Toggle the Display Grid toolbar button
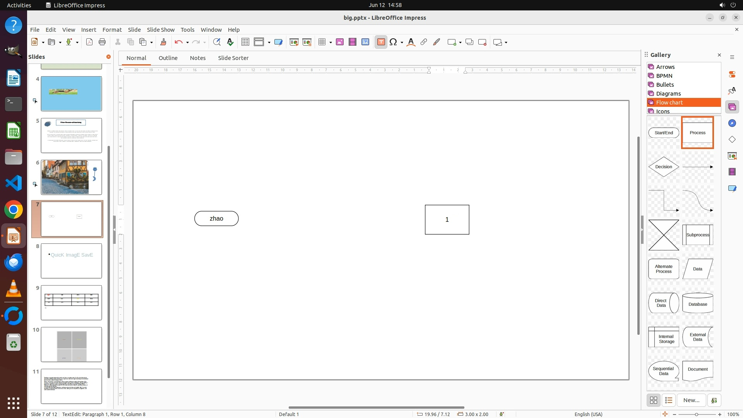Screen dimensions: 743x418 pyautogui.click(x=245, y=42)
